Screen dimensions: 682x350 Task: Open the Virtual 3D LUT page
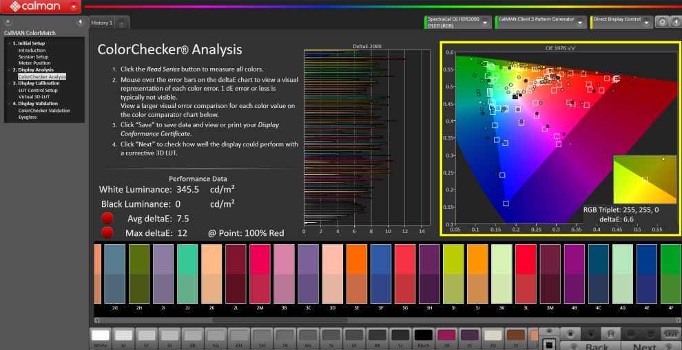pyautogui.click(x=35, y=97)
